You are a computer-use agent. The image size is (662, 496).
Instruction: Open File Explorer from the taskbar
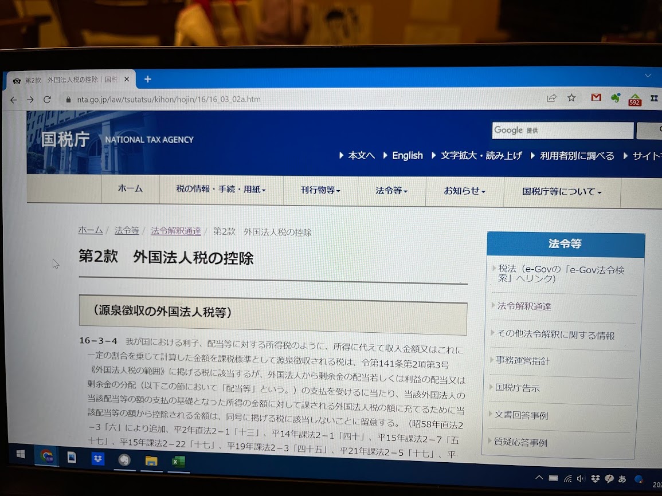[151, 460]
